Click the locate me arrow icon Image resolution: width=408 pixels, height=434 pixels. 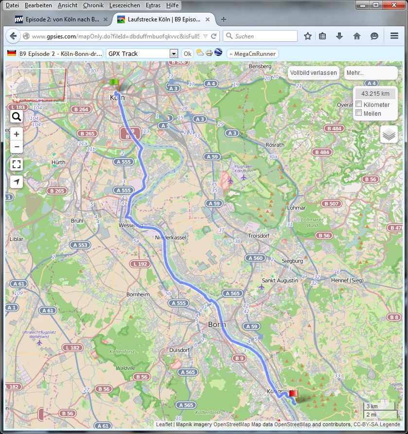pos(17,182)
